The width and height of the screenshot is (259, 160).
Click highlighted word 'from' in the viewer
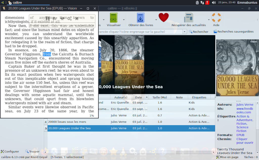point(47,54)
